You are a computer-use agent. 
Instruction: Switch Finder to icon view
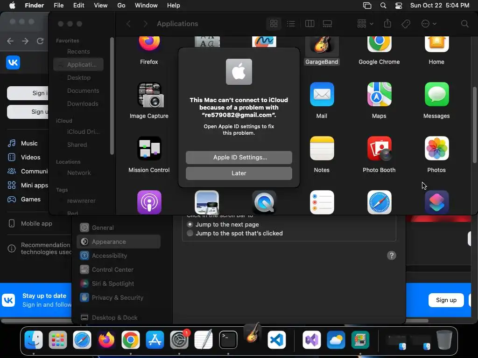point(274,24)
